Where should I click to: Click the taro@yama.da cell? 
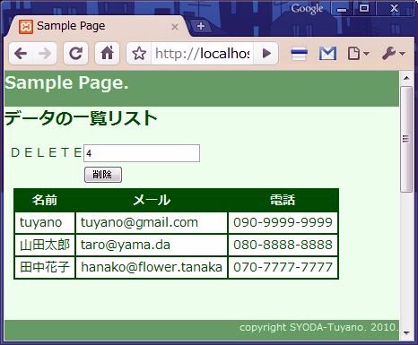[x=152, y=245]
